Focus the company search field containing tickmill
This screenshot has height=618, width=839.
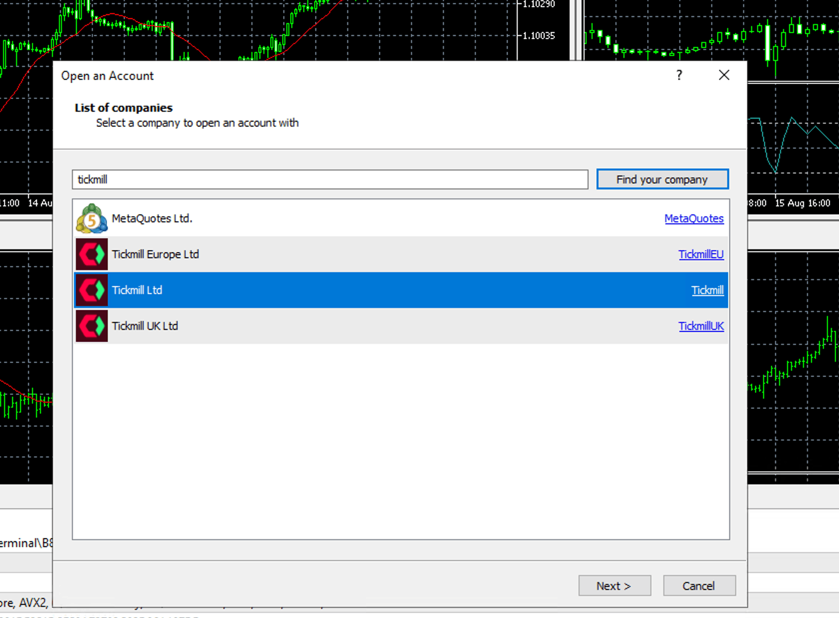(330, 179)
